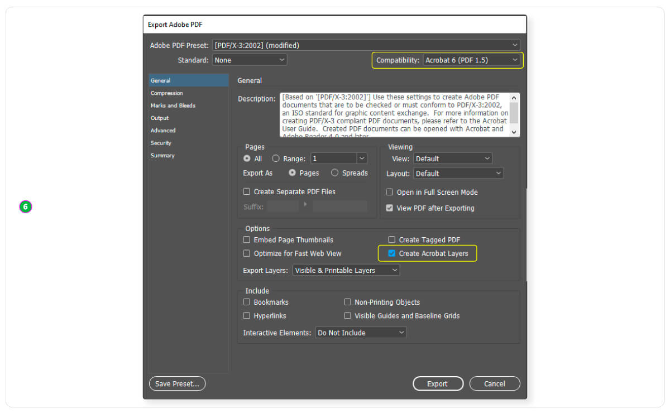The width and height of the screenshot is (670, 413).
Task: Go to Marks and Bleeds settings
Action: 173,105
